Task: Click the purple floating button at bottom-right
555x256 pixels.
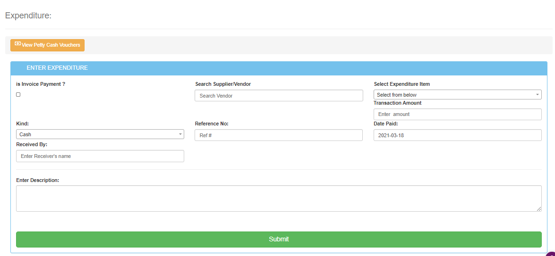Action: (550, 254)
